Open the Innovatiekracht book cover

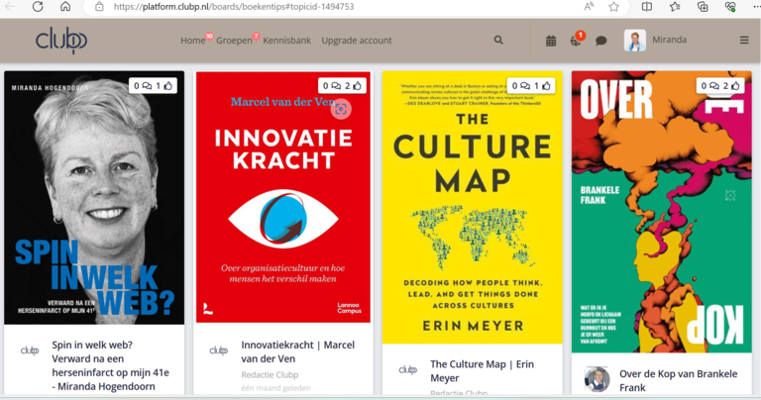point(283,197)
